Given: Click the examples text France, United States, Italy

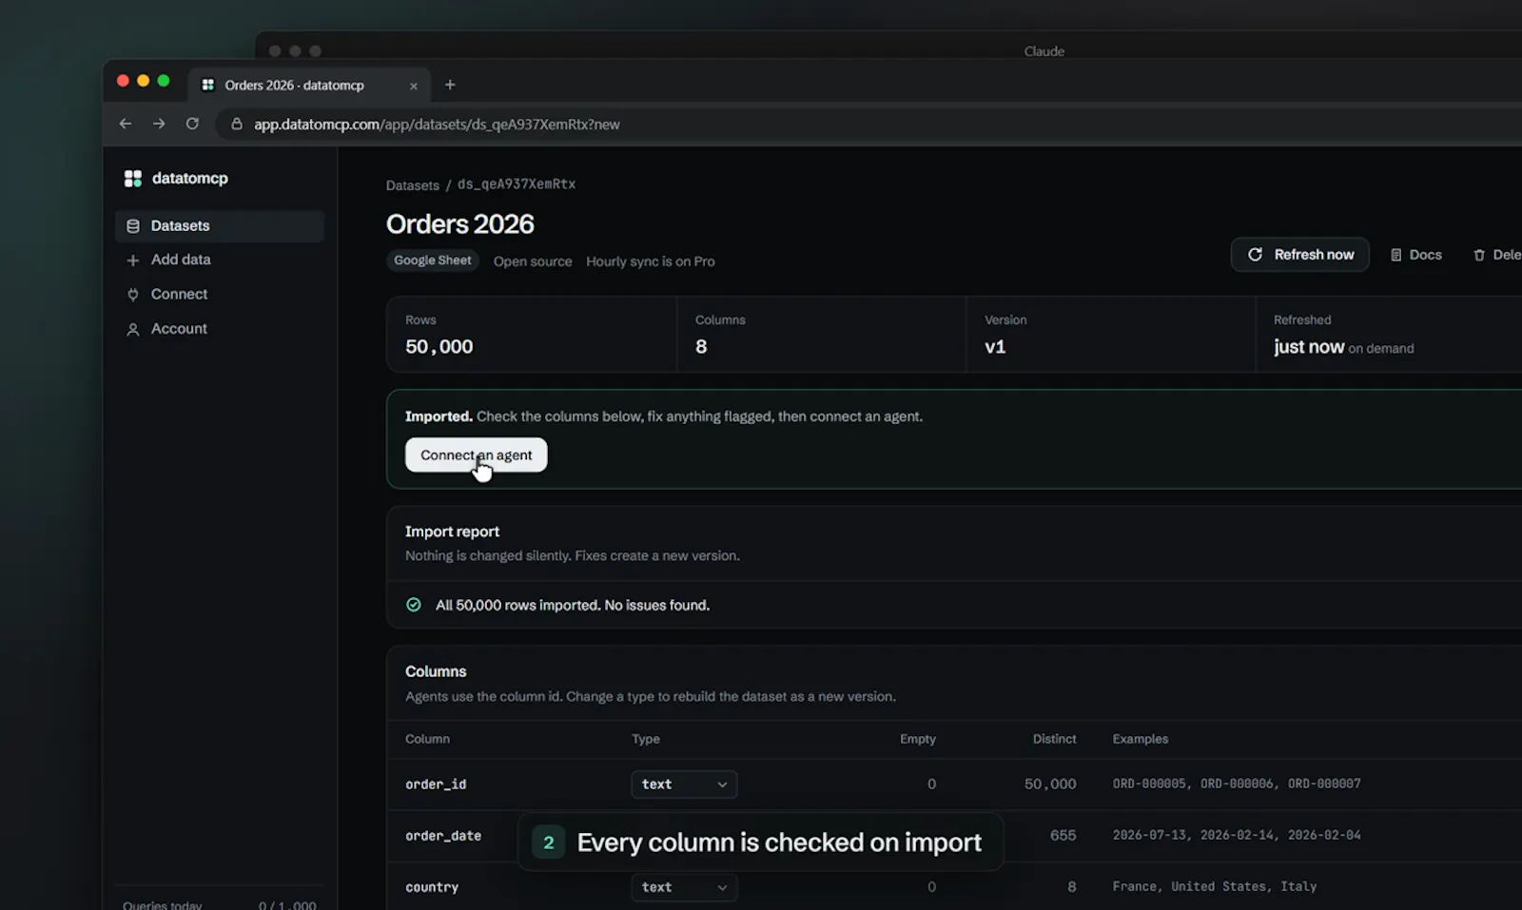Looking at the screenshot, I should (1215, 886).
